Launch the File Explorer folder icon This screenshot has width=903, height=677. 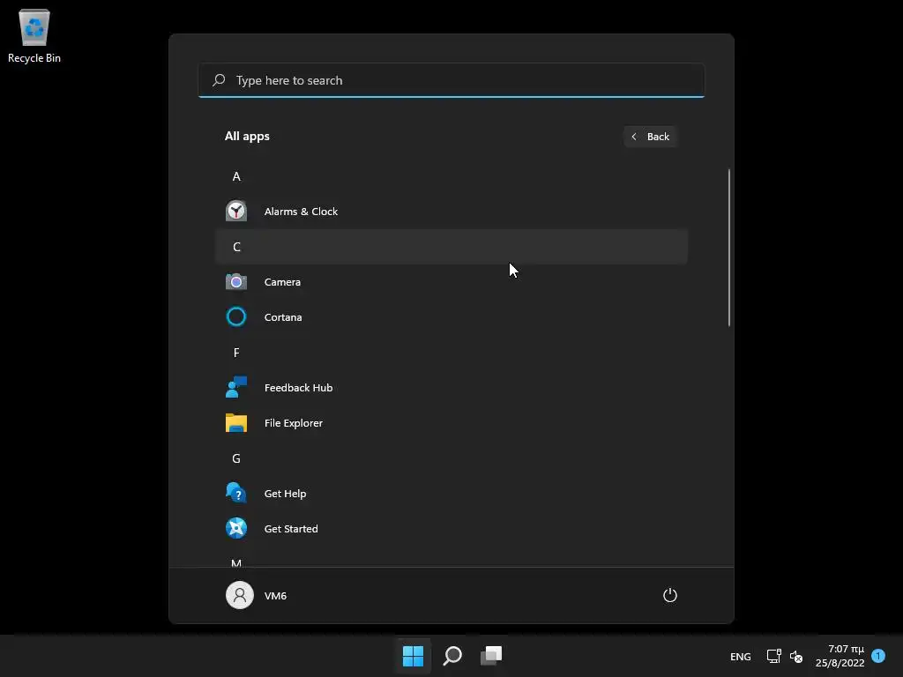coord(236,423)
